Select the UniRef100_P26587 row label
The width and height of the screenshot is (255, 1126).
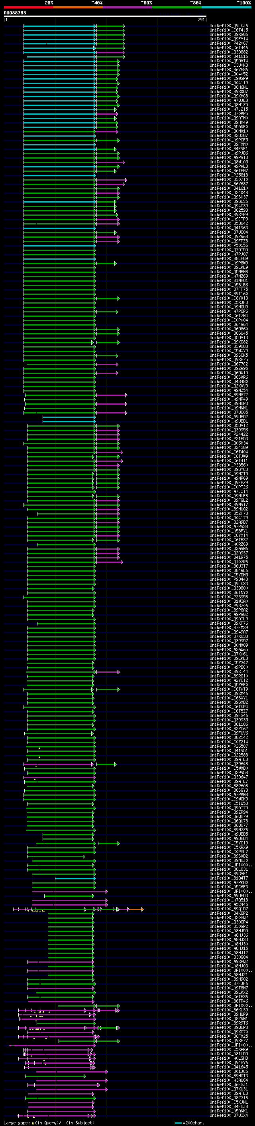pyautogui.click(x=229, y=746)
